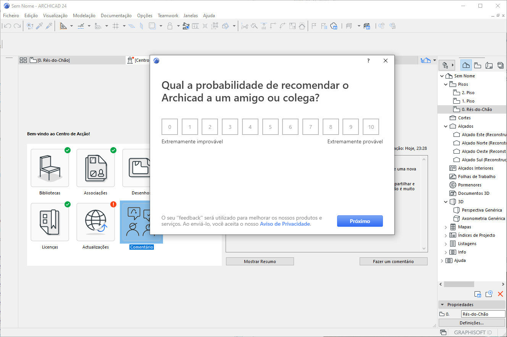Expand the Listagens tree node

pos(446,244)
